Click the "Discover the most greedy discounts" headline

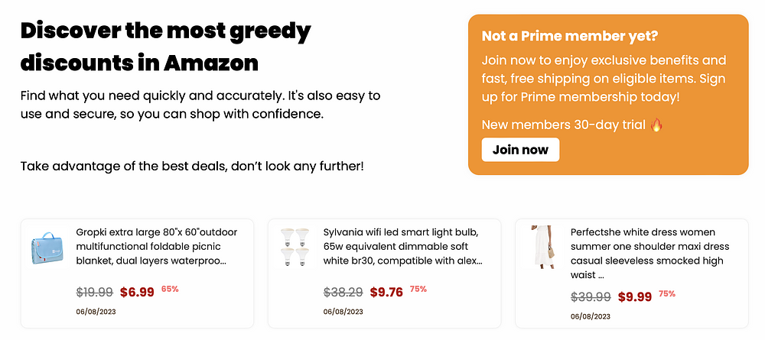(165, 46)
